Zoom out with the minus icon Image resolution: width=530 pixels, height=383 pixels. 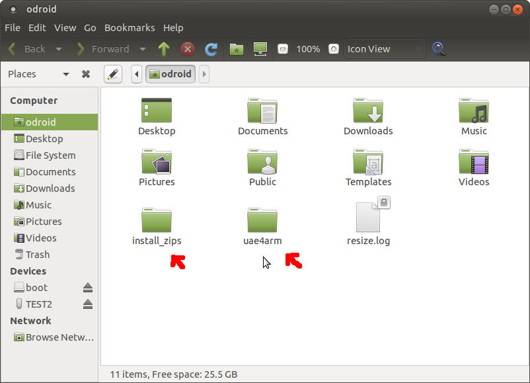coord(283,49)
